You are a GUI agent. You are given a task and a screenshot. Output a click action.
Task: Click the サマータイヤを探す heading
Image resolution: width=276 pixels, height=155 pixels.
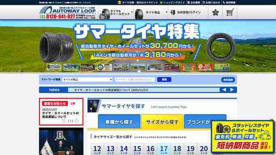coord(123,106)
